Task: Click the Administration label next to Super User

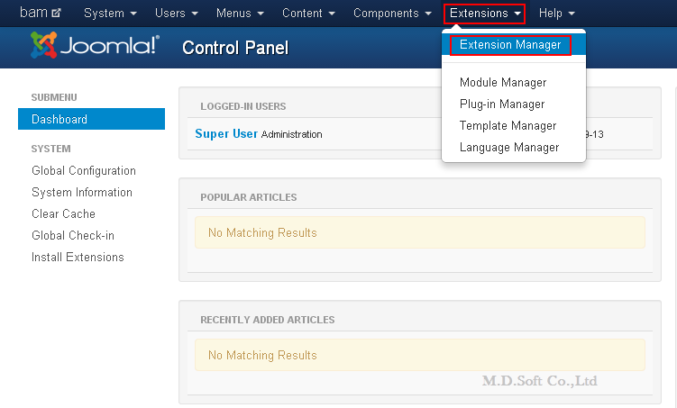Action: (x=292, y=134)
